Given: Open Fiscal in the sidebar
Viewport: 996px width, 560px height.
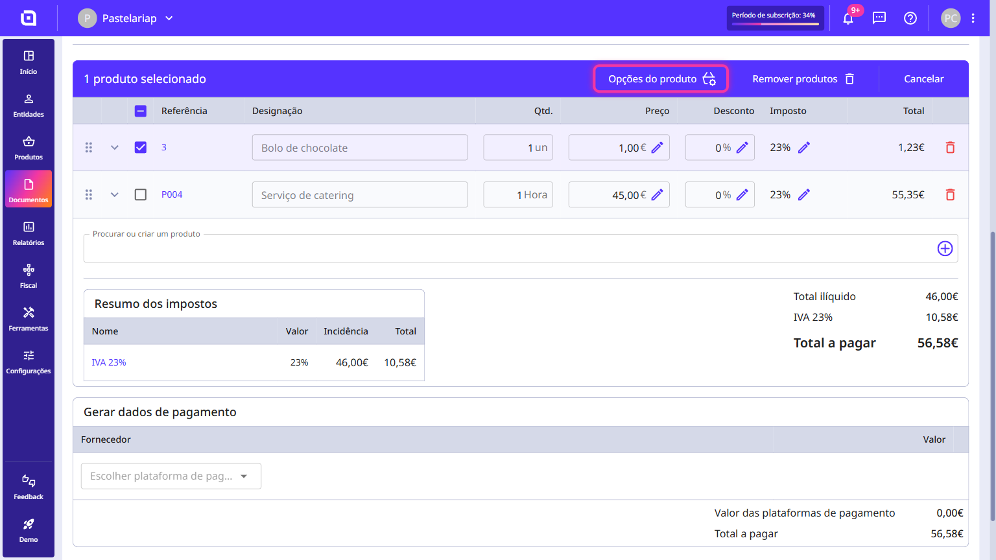Looking at the screenshot, I should tap(29, 277).
